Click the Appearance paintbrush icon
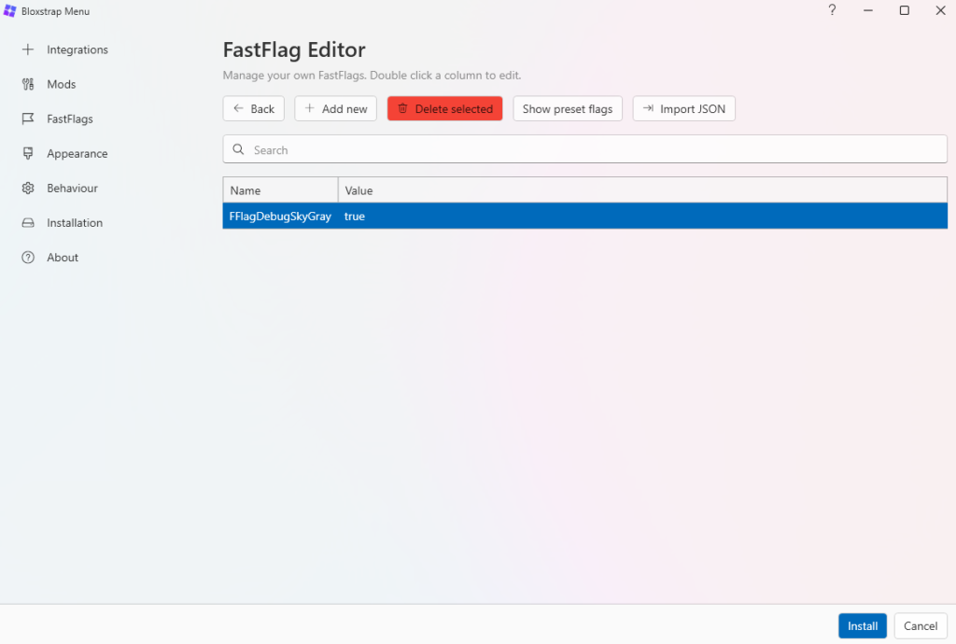This screenshot has height=644, width=956. pyautogui.click(x=28, y=154)
